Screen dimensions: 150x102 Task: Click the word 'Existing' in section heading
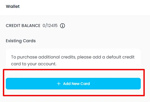point(14,41)
